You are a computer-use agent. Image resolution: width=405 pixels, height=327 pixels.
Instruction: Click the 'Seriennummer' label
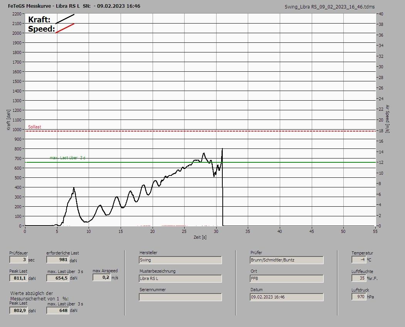[x=153, y=290]
